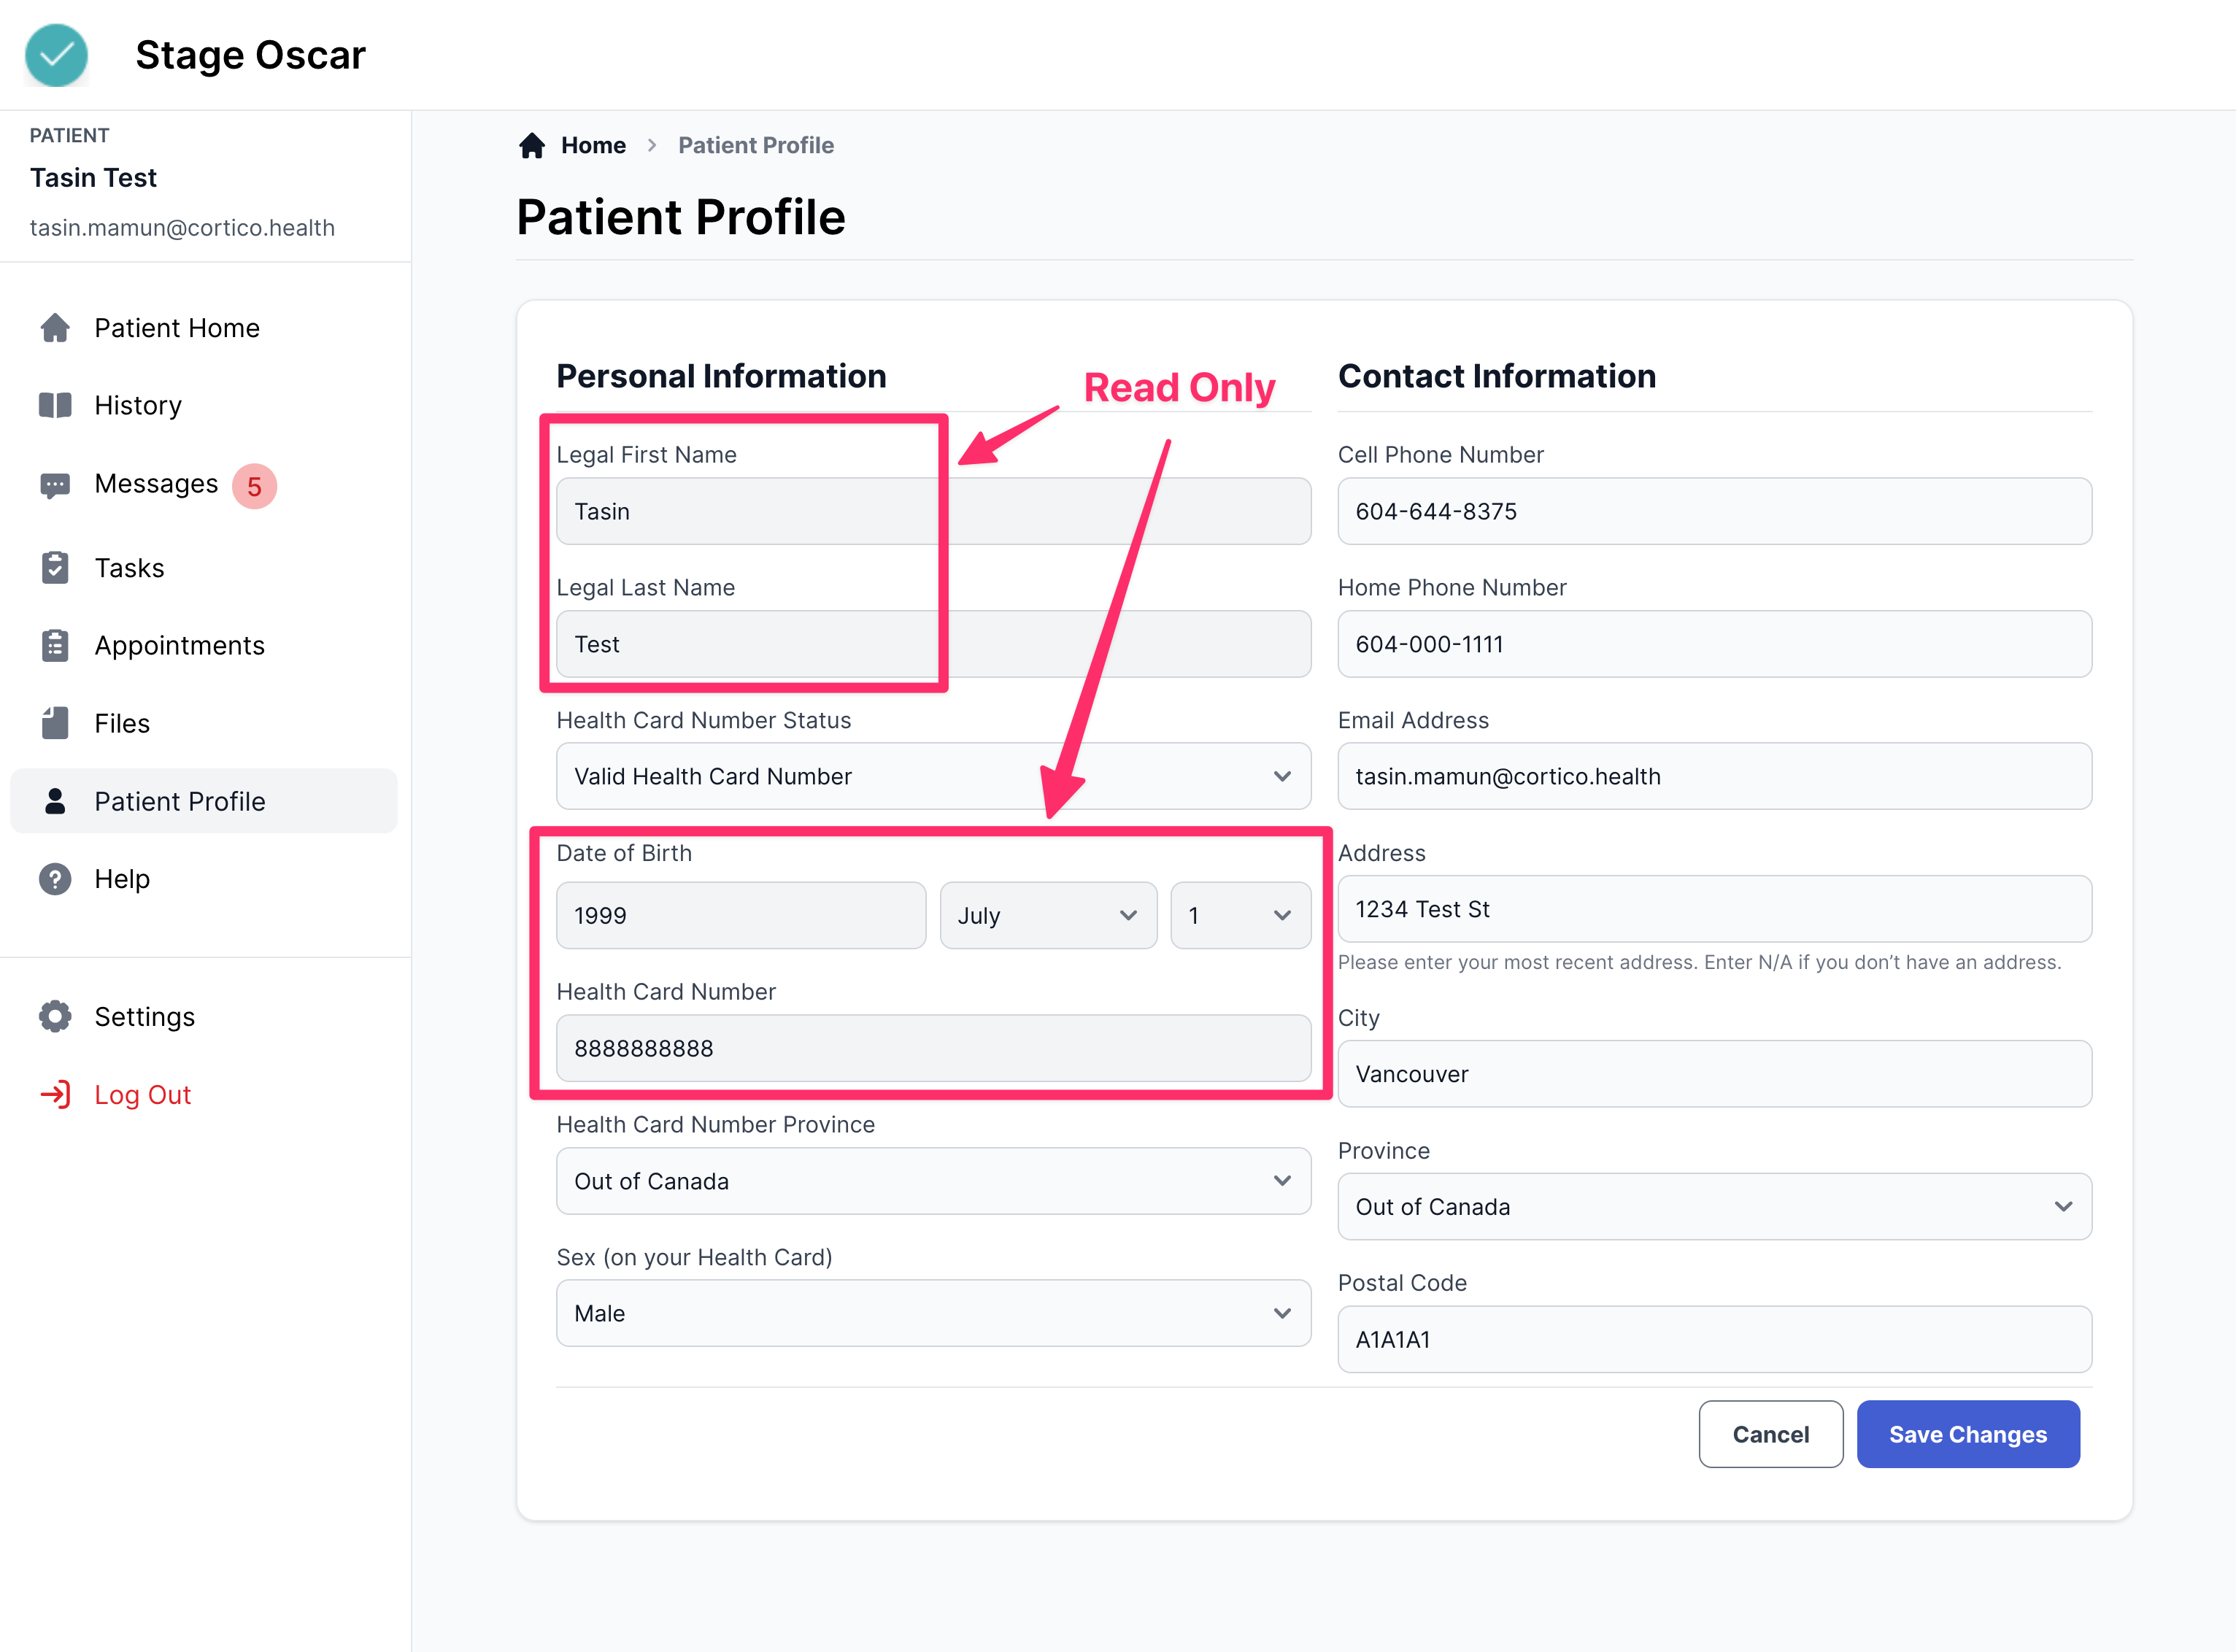The width and height of the screenshot is (2236, 1652).
Task: Click the Patient Home house icon
Action: pos(55,328)
